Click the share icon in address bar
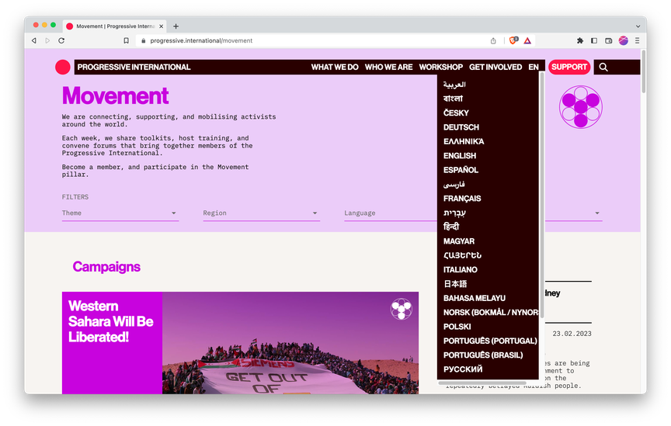Image resolution: width=671 pixels, height=426 pixels. [x=493, y=40]
